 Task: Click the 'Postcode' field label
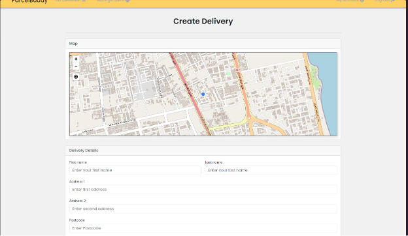coord(77,220)
